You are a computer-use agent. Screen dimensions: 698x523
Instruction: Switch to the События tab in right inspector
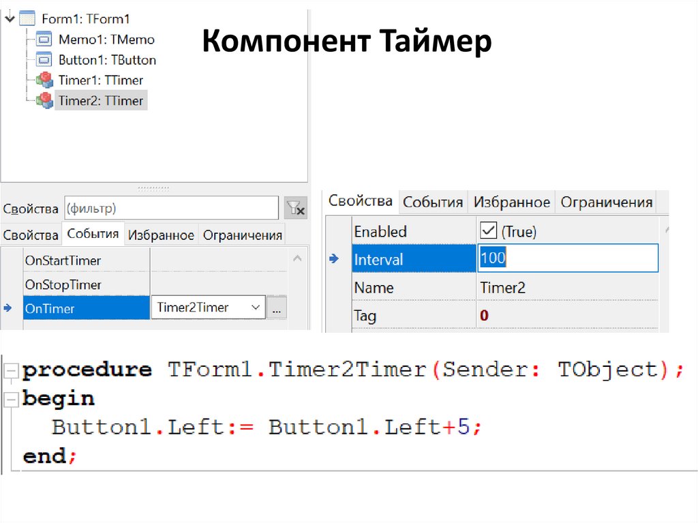(x=434, y=202)
